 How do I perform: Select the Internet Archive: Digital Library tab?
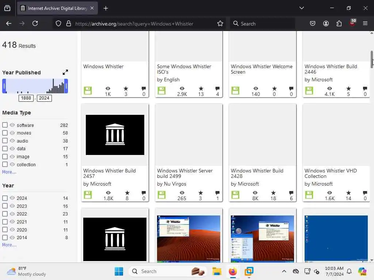tap(57, 8)
